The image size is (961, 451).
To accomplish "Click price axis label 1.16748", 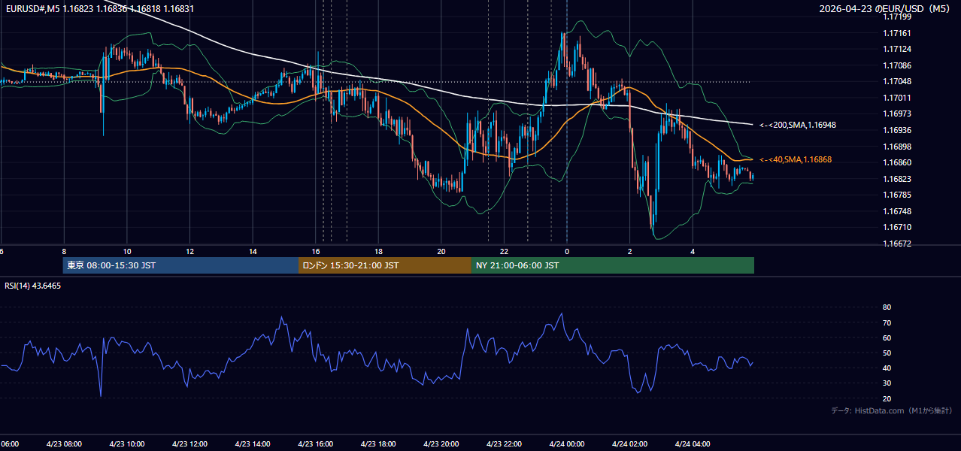I will tap(897, 211).
